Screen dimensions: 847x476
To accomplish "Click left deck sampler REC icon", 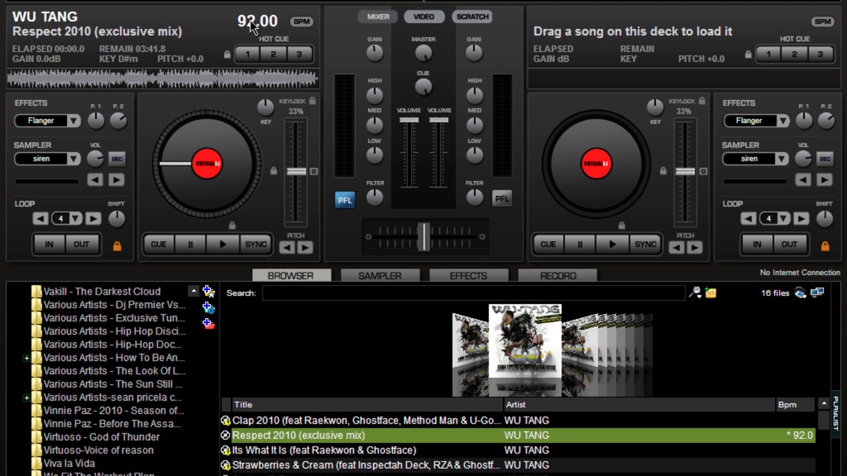I will click(117, 159).
